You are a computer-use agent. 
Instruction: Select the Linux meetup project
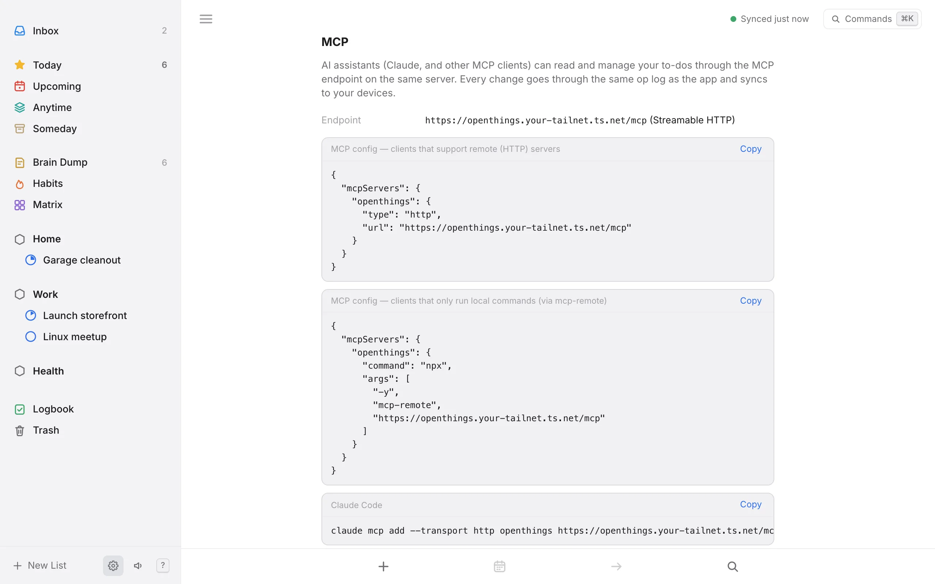[91, 337]
